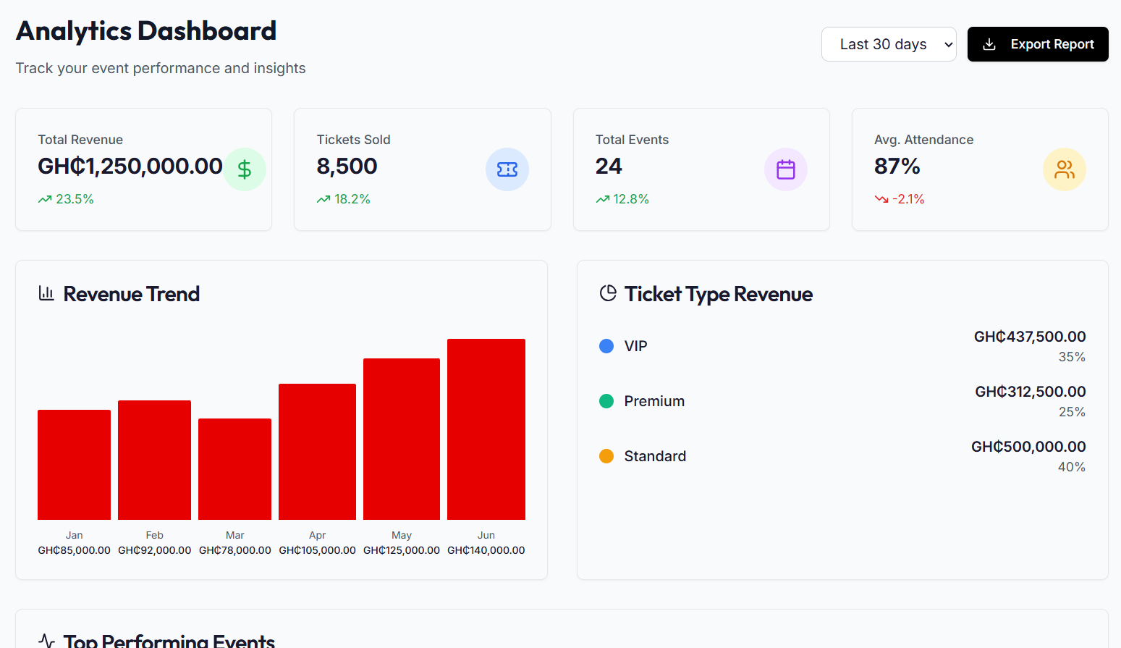Click the Ticket Type Revenue heading
The height and width of the screenshot is (648, 1121).
(x=719, y=294)
